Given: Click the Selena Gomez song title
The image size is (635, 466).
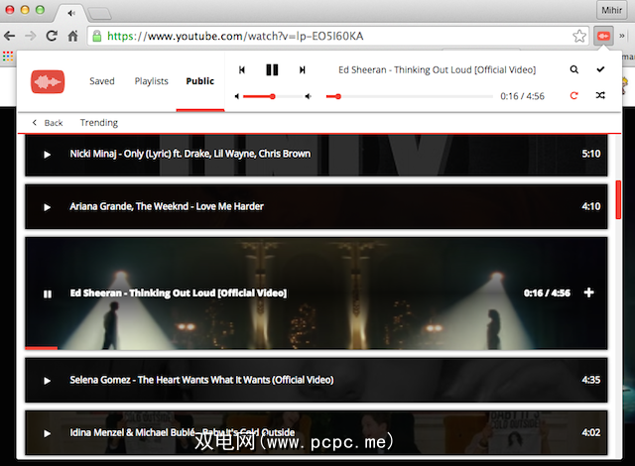Looking at the screenshot, I should (x=201, y=380).
